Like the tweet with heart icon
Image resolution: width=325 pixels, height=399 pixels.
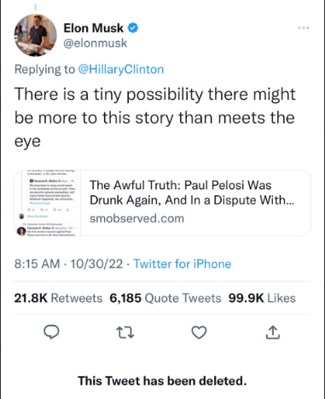(199, 332)
